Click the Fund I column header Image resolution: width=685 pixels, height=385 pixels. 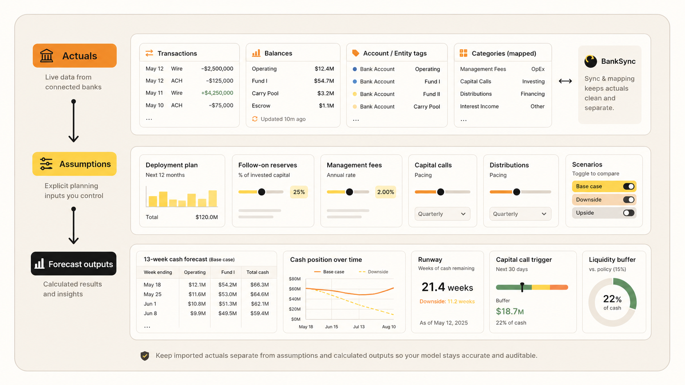[228, 272]
